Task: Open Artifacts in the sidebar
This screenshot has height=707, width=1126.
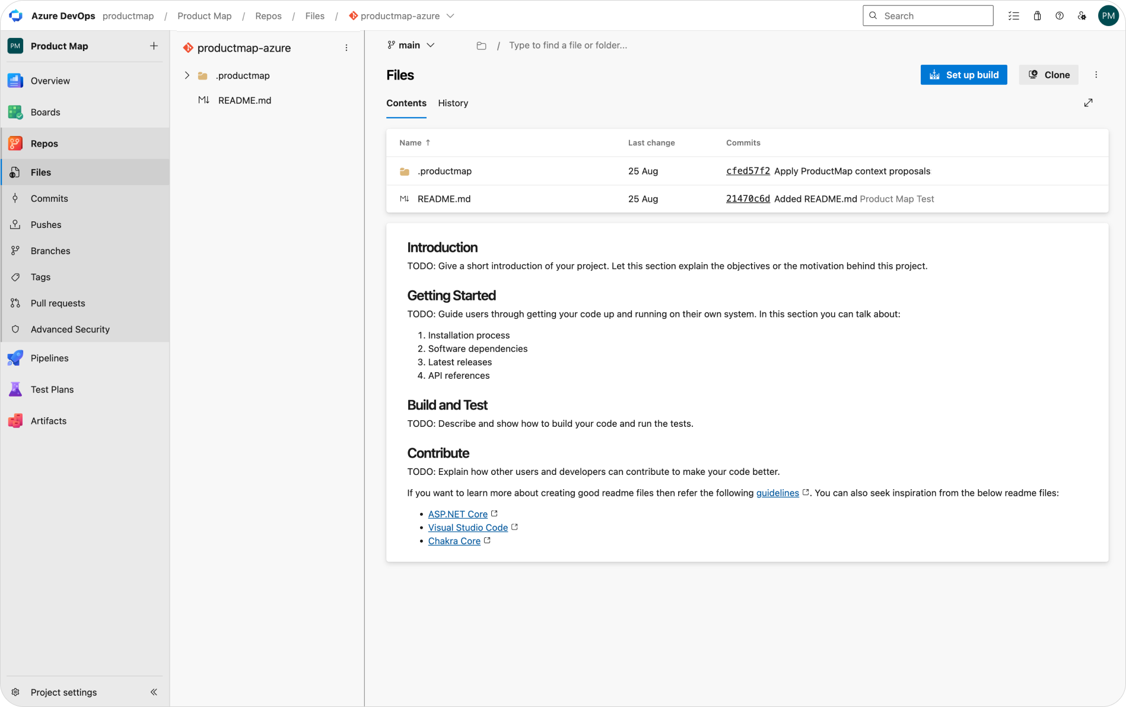Action: [x=85, y=421]
